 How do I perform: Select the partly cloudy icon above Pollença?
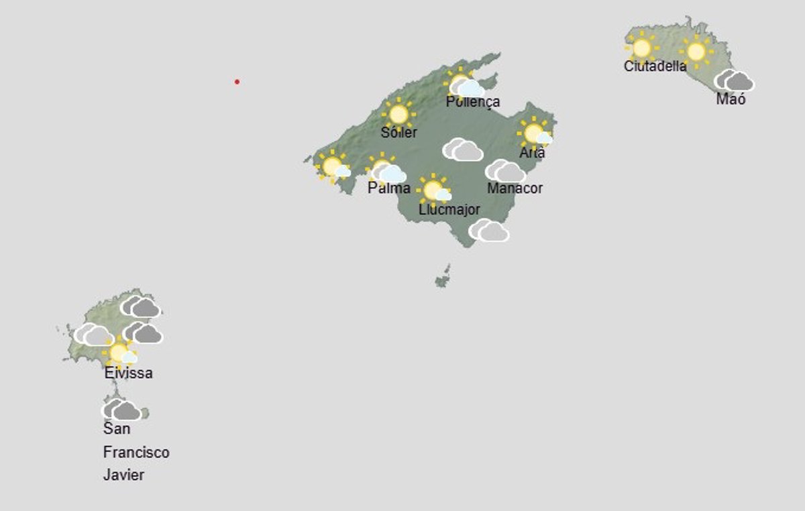point(465,86)
